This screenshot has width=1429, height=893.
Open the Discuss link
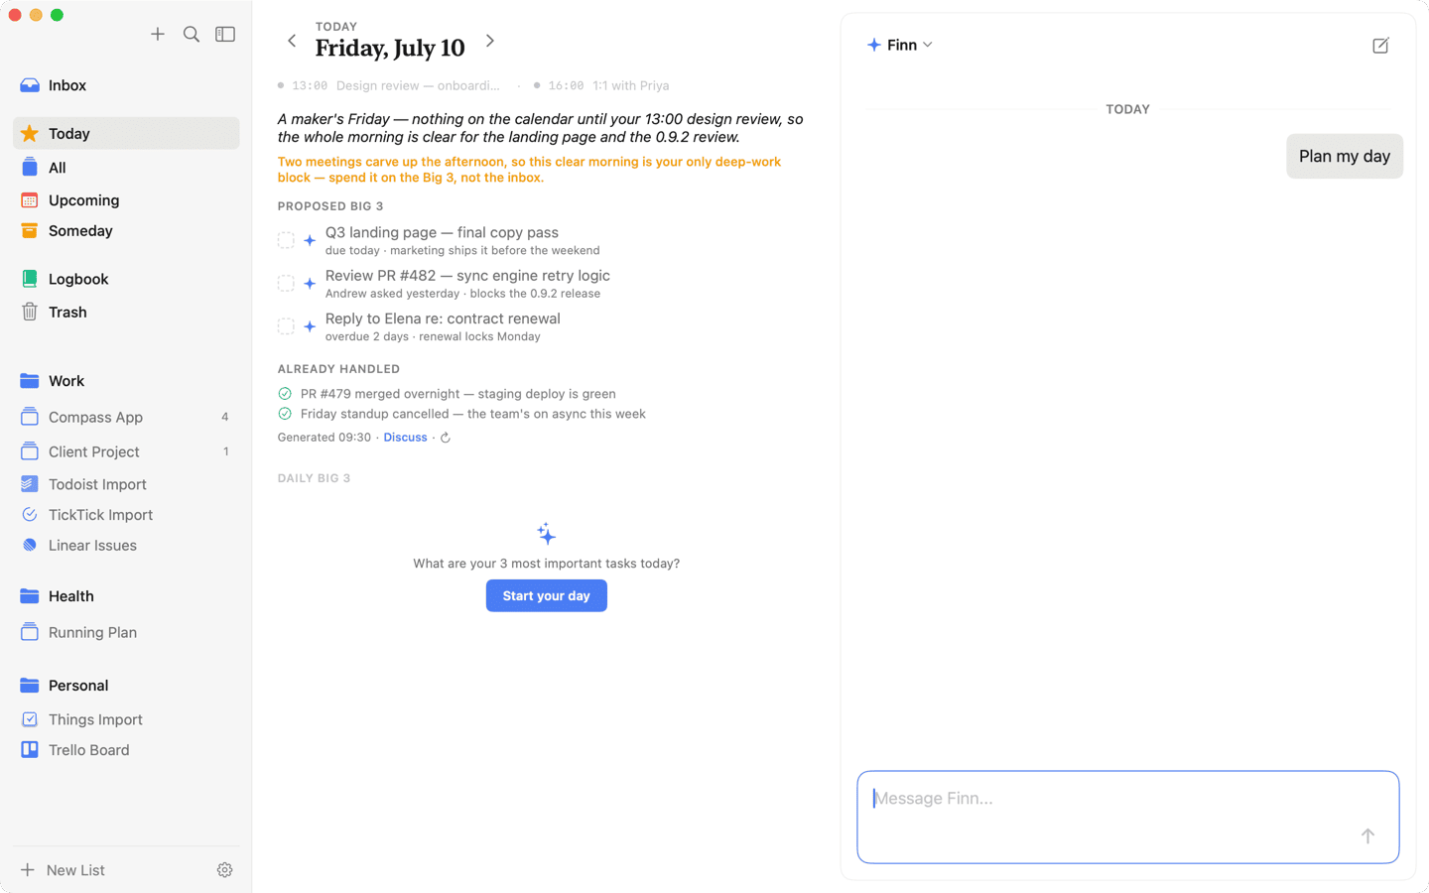coord(405,438)
